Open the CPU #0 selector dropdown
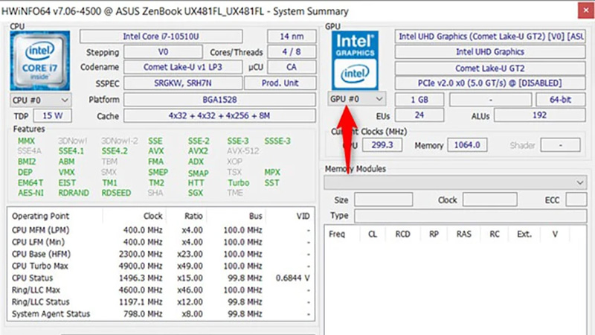This screenshot has width=595, height=335. click(42, 100)
